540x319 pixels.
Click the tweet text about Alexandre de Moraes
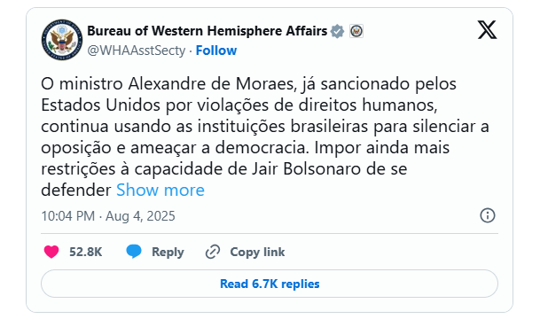[265, 136]
